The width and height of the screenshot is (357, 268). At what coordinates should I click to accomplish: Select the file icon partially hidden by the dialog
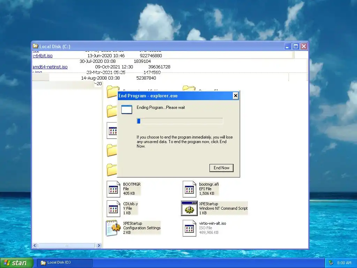(x=112, y=131)
